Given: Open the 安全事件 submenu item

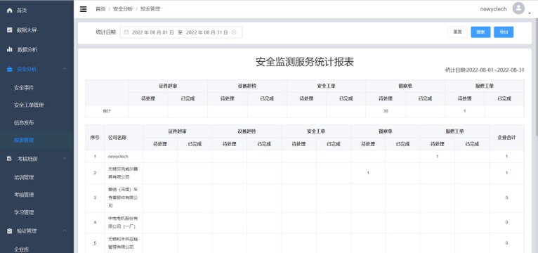Looking at the screenshot, I should tap(37, 88).
